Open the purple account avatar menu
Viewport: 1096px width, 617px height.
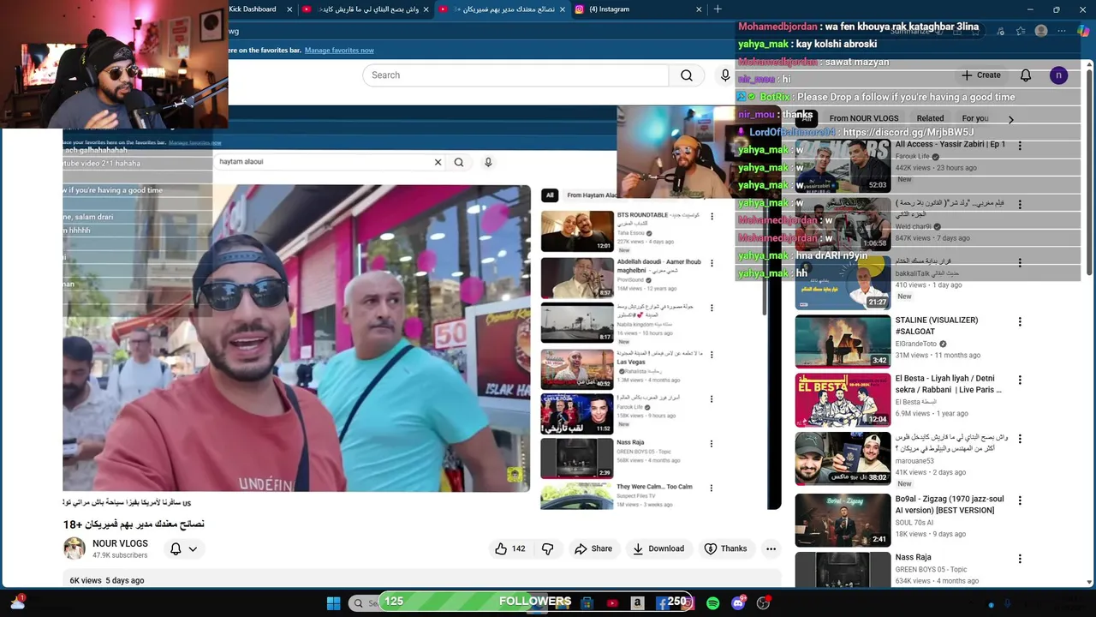1058,75
